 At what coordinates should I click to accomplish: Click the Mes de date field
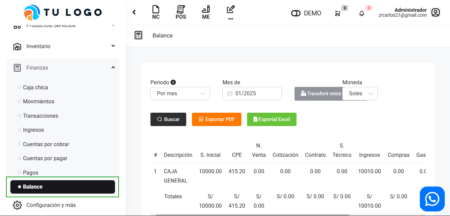pyautogui.click(x=252, y=94)
